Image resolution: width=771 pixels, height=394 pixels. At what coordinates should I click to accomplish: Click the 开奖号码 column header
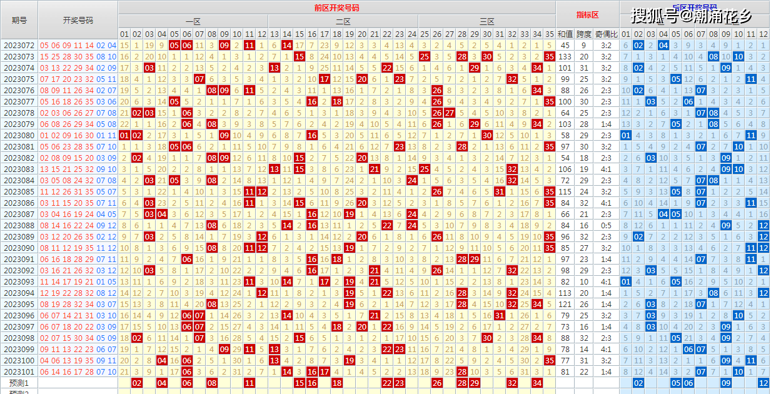click(78, 20)
